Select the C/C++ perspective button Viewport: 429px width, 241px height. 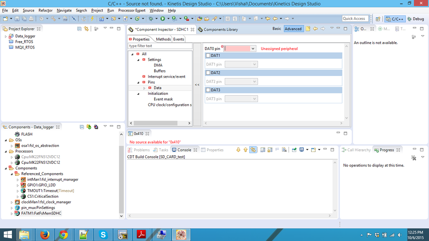coord(395,19)
